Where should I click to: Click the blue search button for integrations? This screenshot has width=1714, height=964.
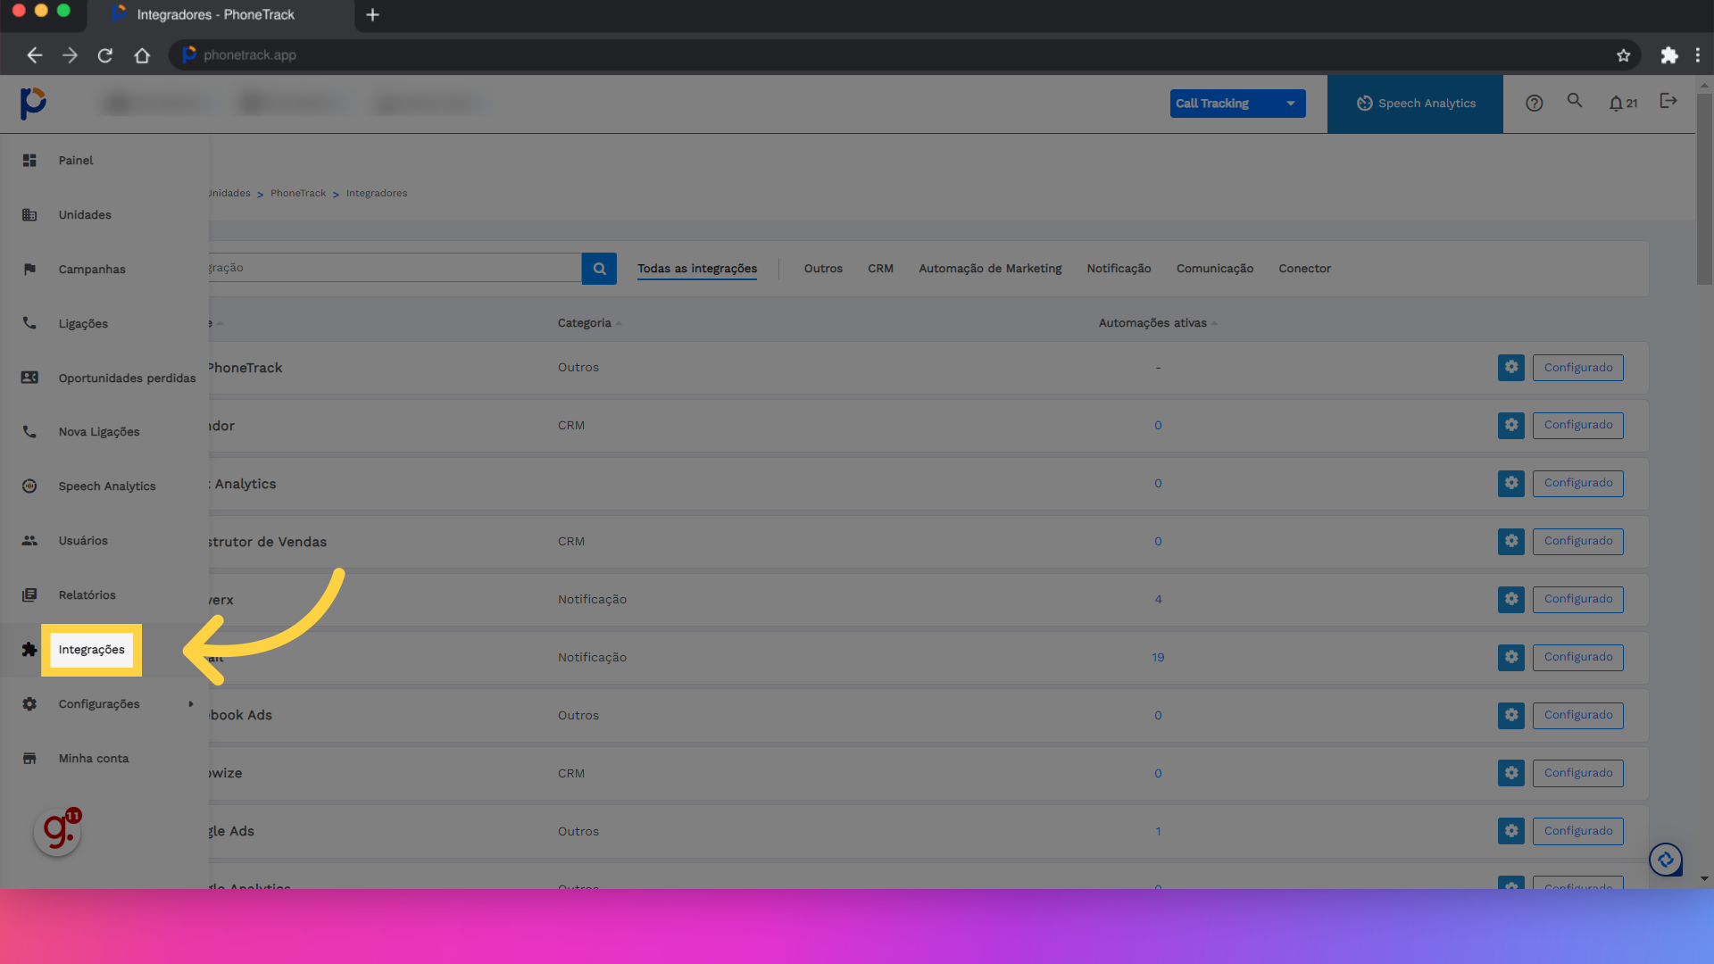599,269
